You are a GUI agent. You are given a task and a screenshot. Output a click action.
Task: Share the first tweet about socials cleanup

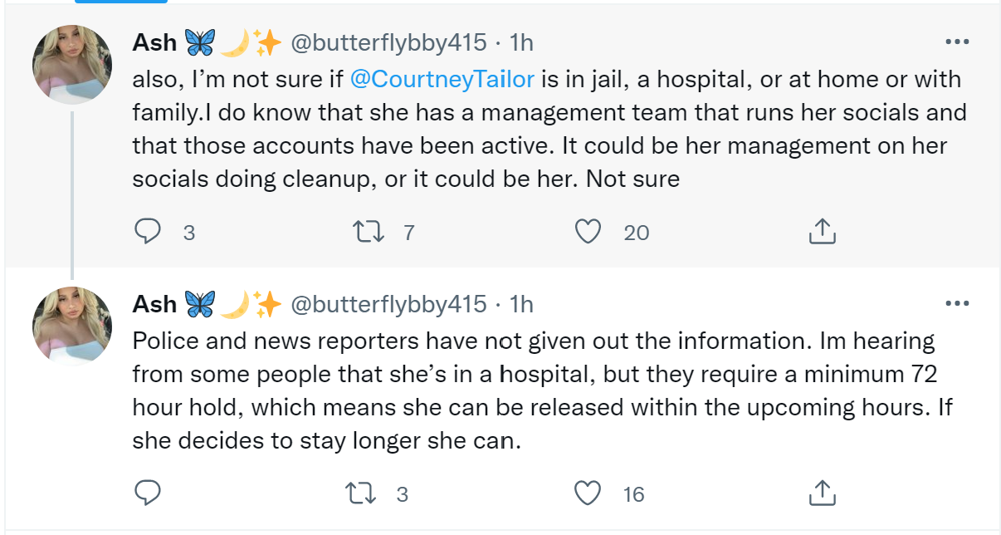click(822, 232)
